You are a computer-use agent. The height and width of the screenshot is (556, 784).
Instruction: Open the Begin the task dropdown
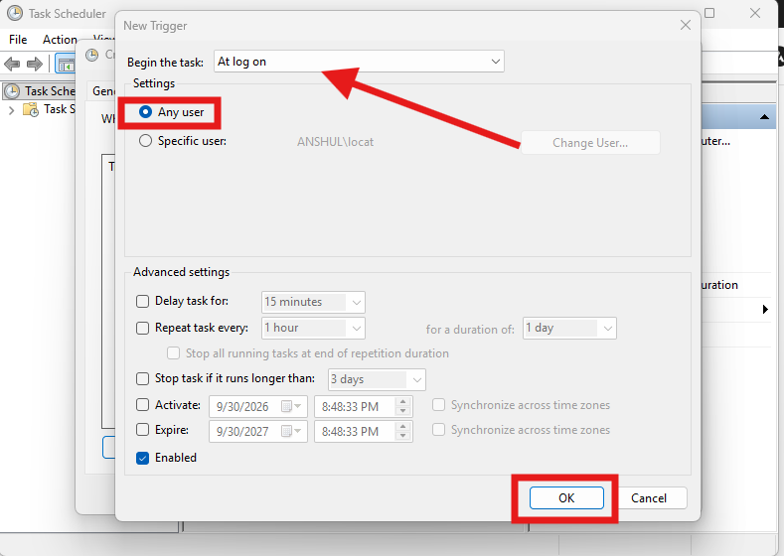pyautogui.click(x=359, y=62)
